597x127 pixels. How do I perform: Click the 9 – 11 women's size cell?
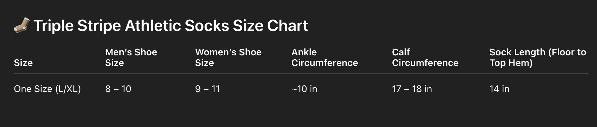207,89
